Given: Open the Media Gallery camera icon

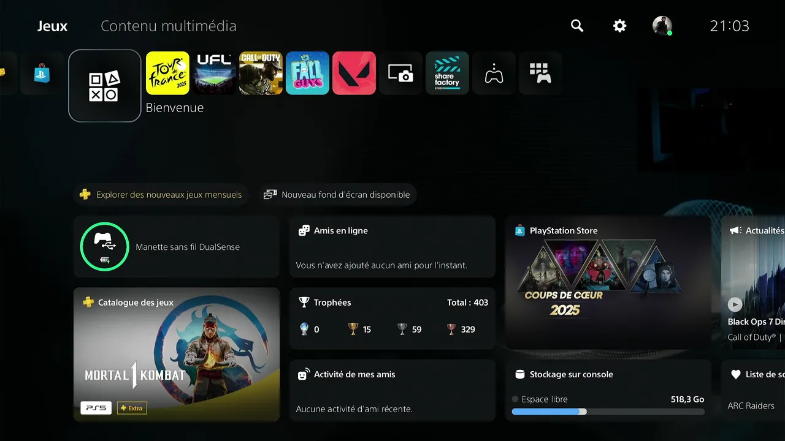Looking at the screenshot, I should pyautogui.click(x=400, y=73).
